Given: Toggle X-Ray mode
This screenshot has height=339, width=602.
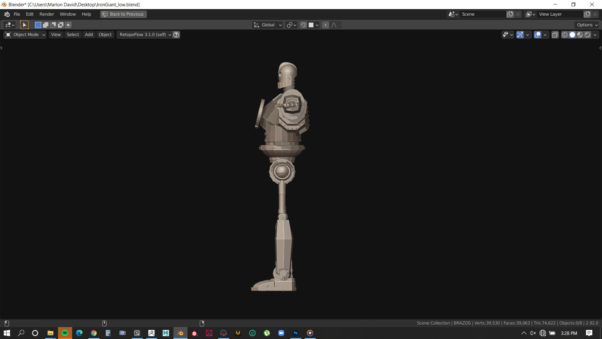Looking at the screenshot, I should [555, 35].
